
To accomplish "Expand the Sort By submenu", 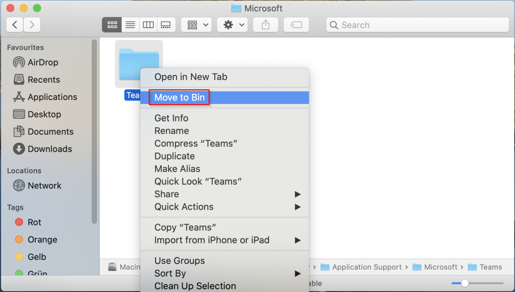I will [171, 273].
